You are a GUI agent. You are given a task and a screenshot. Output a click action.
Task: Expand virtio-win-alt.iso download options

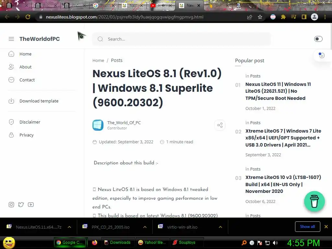click(220, 227)
